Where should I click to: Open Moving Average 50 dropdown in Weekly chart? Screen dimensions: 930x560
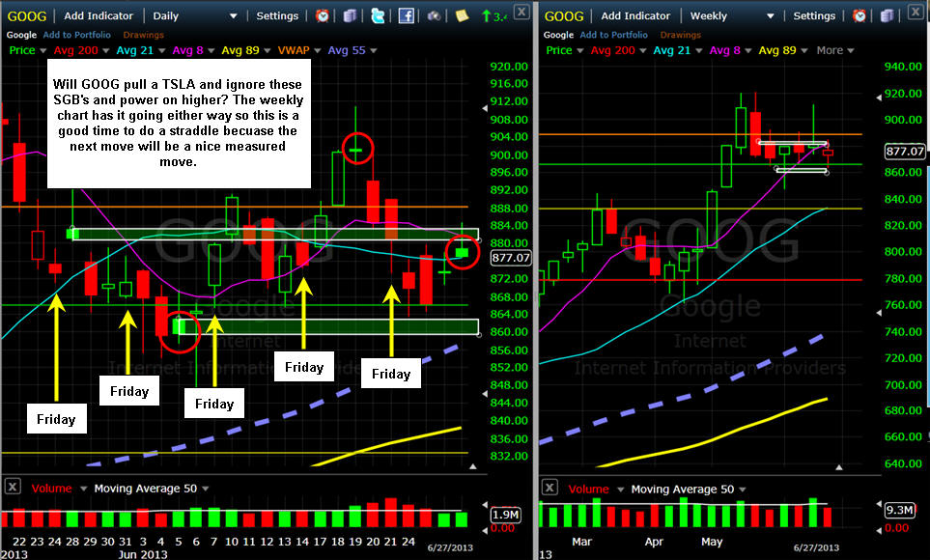tap(743, 490)
